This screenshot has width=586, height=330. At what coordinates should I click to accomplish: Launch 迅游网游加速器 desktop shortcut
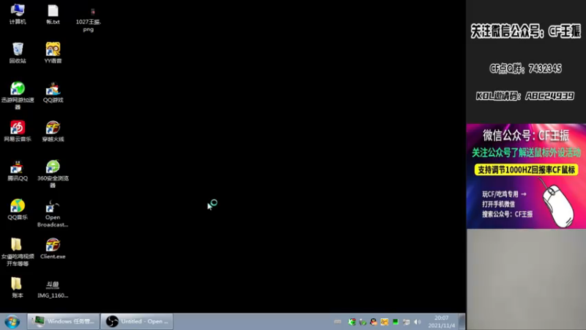tap(18, 95)
